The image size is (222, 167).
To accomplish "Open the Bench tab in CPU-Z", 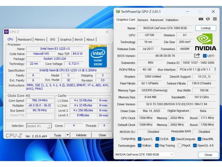I will click(x=79, y=40).
